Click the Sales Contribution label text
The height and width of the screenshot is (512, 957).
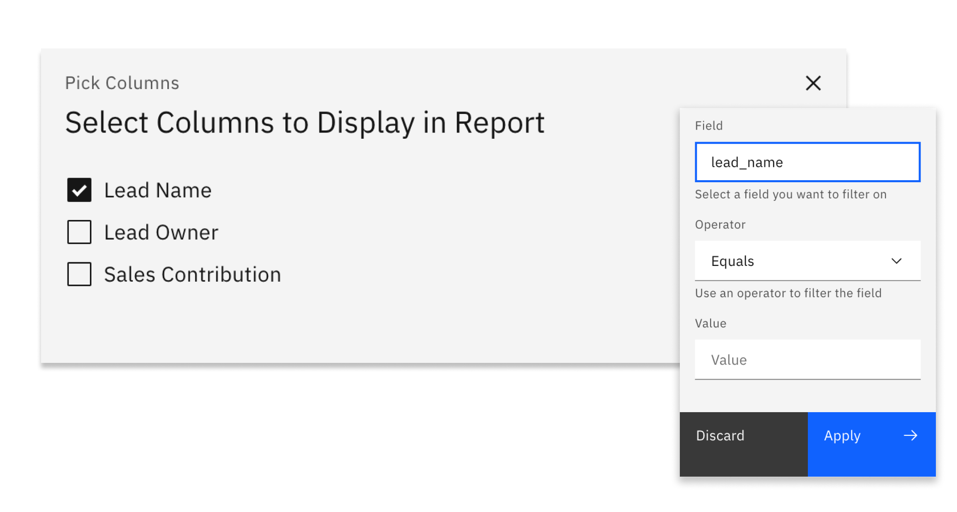tap(192, 275)
